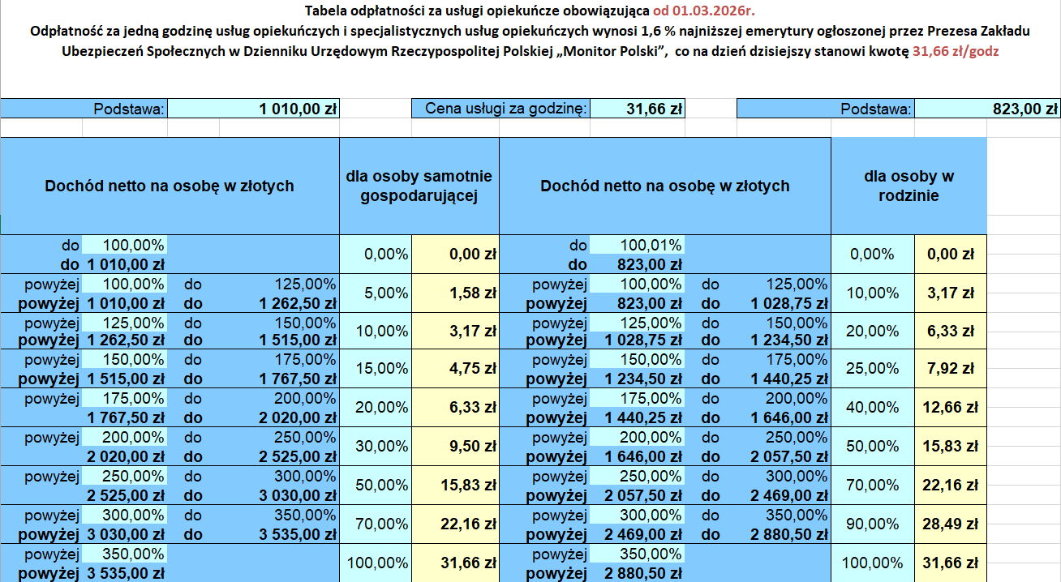This screenshot has height=582, width=1061.
Task: Select the 28,49 zł fee cell
Action: tap(951, 524)
